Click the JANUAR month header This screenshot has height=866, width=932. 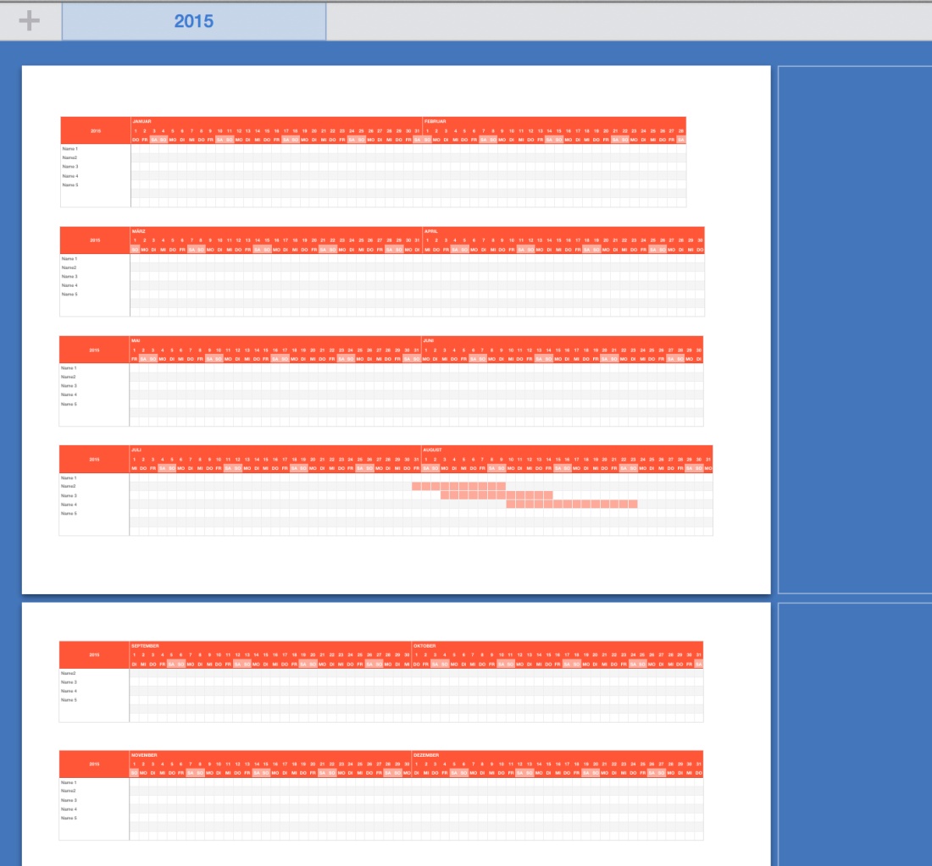(x=141, y=121)
